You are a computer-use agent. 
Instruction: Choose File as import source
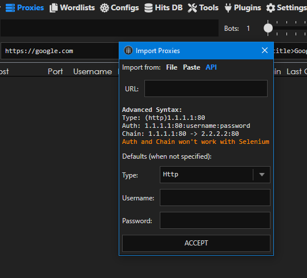pos(172,67)
